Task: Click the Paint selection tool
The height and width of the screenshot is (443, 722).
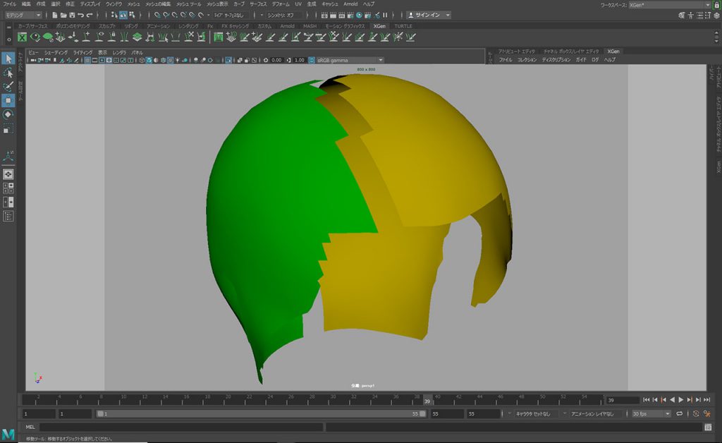Action: coord(8,87)
